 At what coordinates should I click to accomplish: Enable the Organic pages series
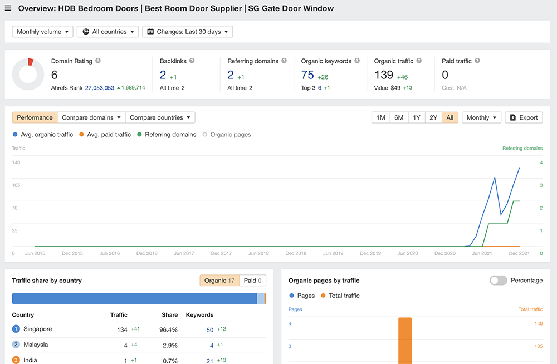(226, 135)
